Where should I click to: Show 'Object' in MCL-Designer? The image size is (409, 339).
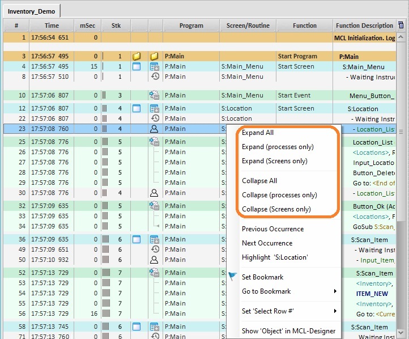(x=288, y=331)
